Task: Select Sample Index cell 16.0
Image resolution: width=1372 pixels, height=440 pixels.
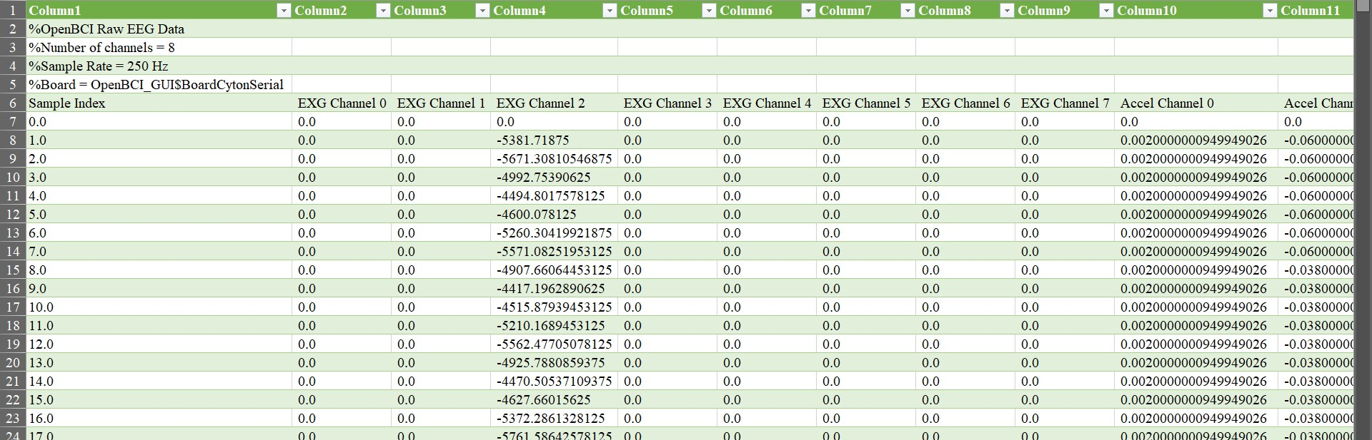Action: [159, 419]
